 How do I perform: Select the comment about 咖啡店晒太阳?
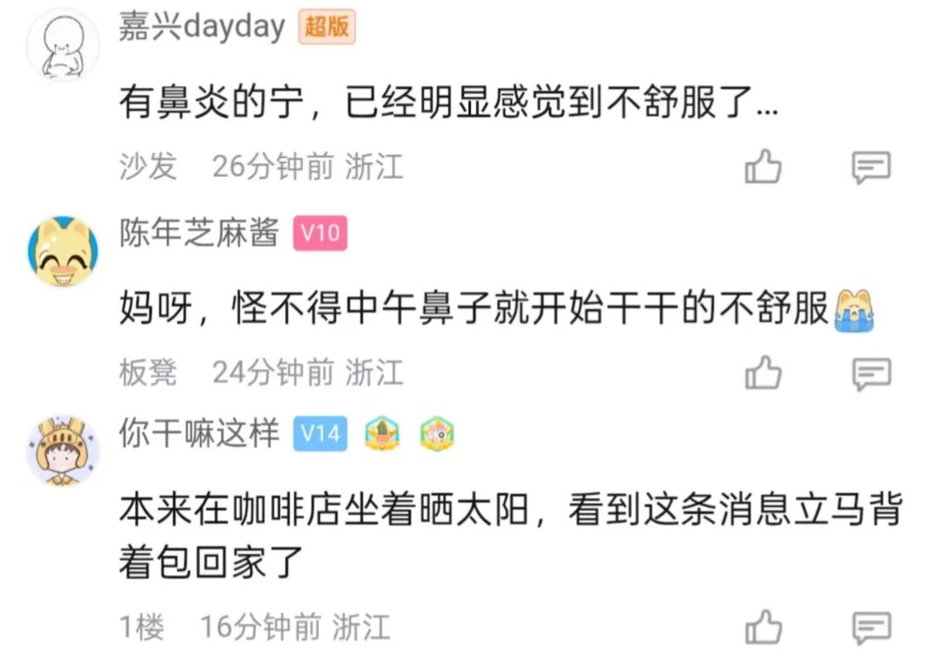(x=510, y=536)
